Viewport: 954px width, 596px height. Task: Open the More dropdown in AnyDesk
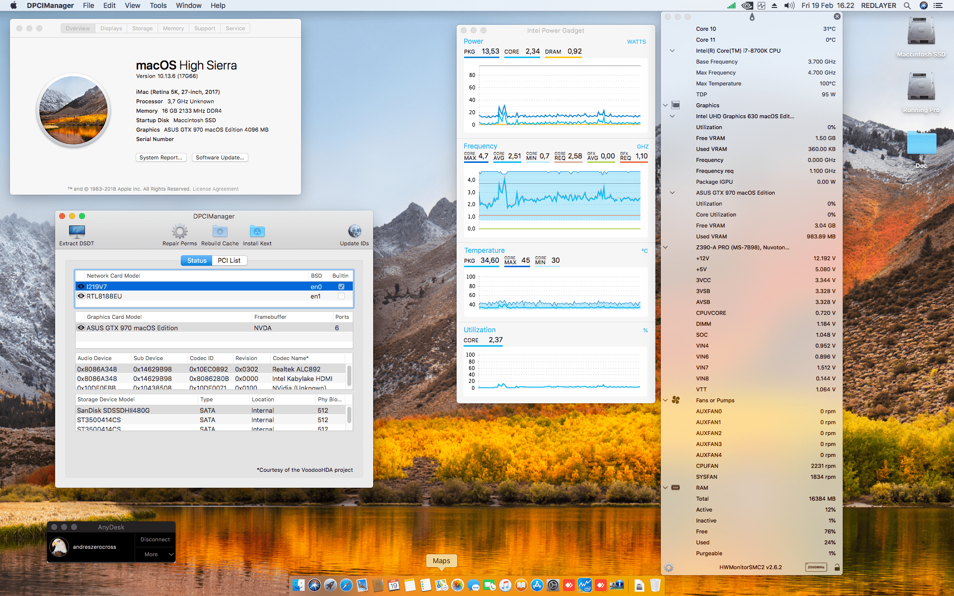[x=155, y=554]
